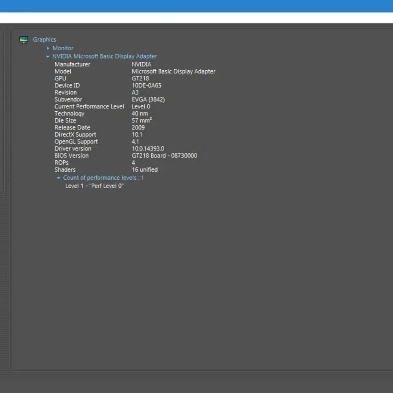Screen dimensions: 393x393
Task: Click the Device ID label
Action: tap(67, 85)
